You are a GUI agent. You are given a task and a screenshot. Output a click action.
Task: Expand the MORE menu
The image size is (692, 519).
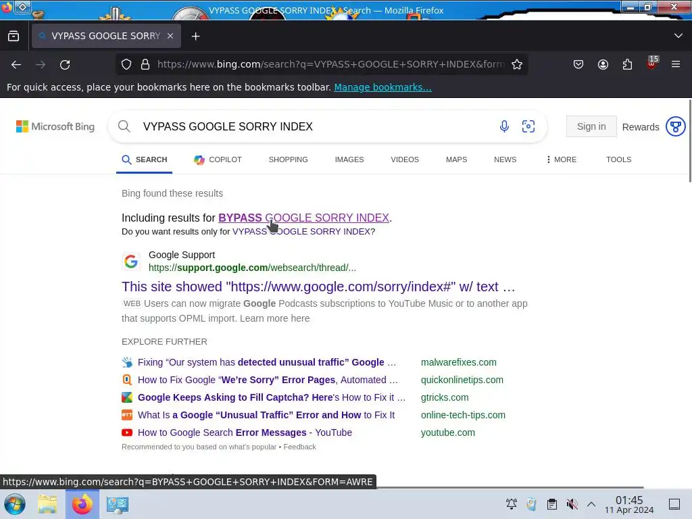click(x=561, y=159)
